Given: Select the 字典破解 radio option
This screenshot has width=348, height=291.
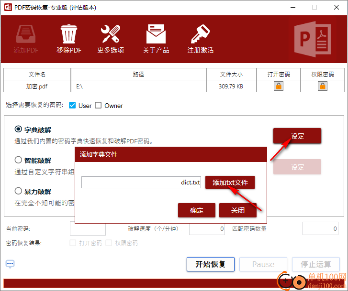Looking at the screenshot, I should [18, 129].
